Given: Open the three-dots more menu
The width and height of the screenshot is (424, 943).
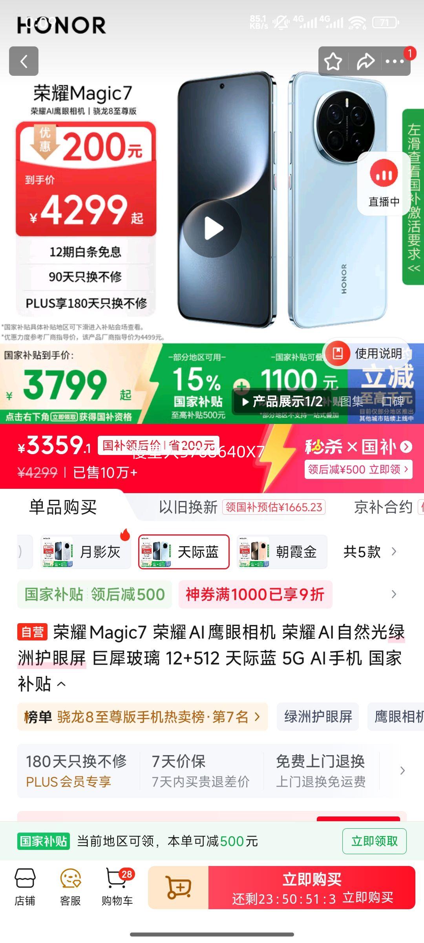Looking at the screenshot, I should pyautogui.click(x=395, y=61).
